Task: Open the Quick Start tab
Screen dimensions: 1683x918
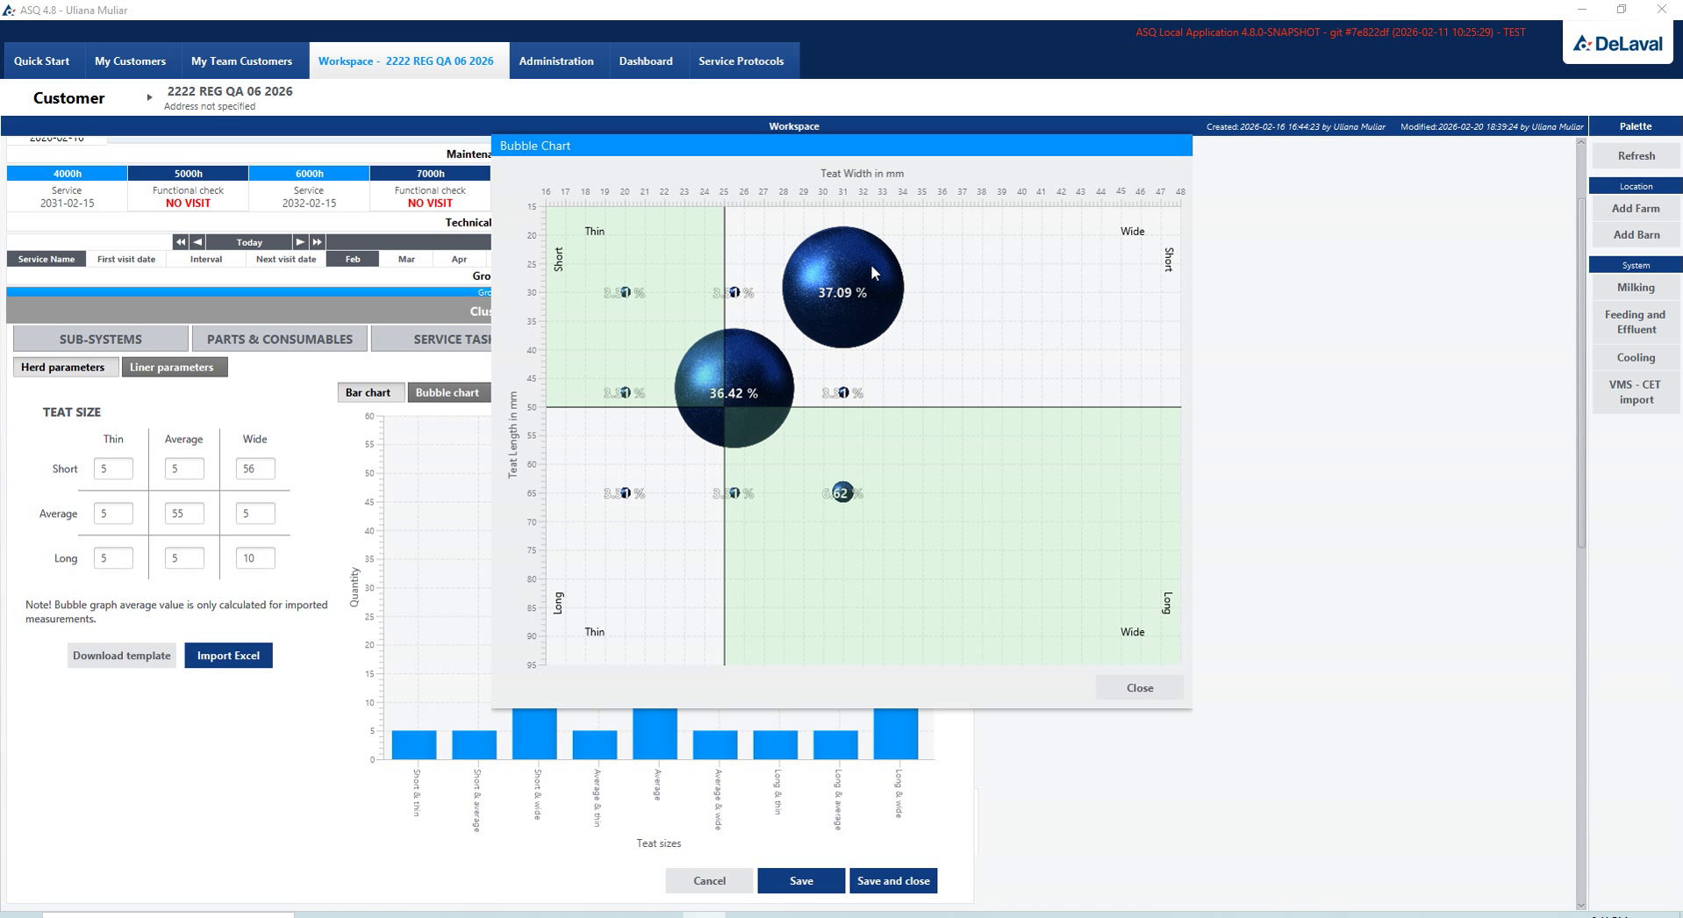Action: [41, 61]
